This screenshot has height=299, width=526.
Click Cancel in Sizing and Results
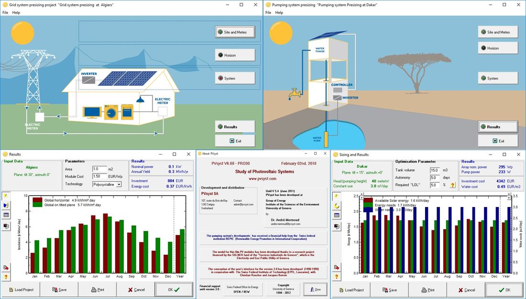point(466,290)
